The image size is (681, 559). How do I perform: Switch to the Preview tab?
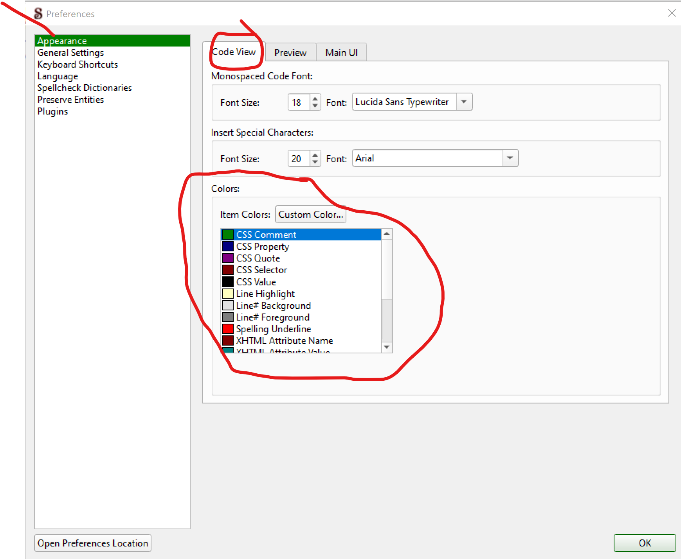coord(290,52)
